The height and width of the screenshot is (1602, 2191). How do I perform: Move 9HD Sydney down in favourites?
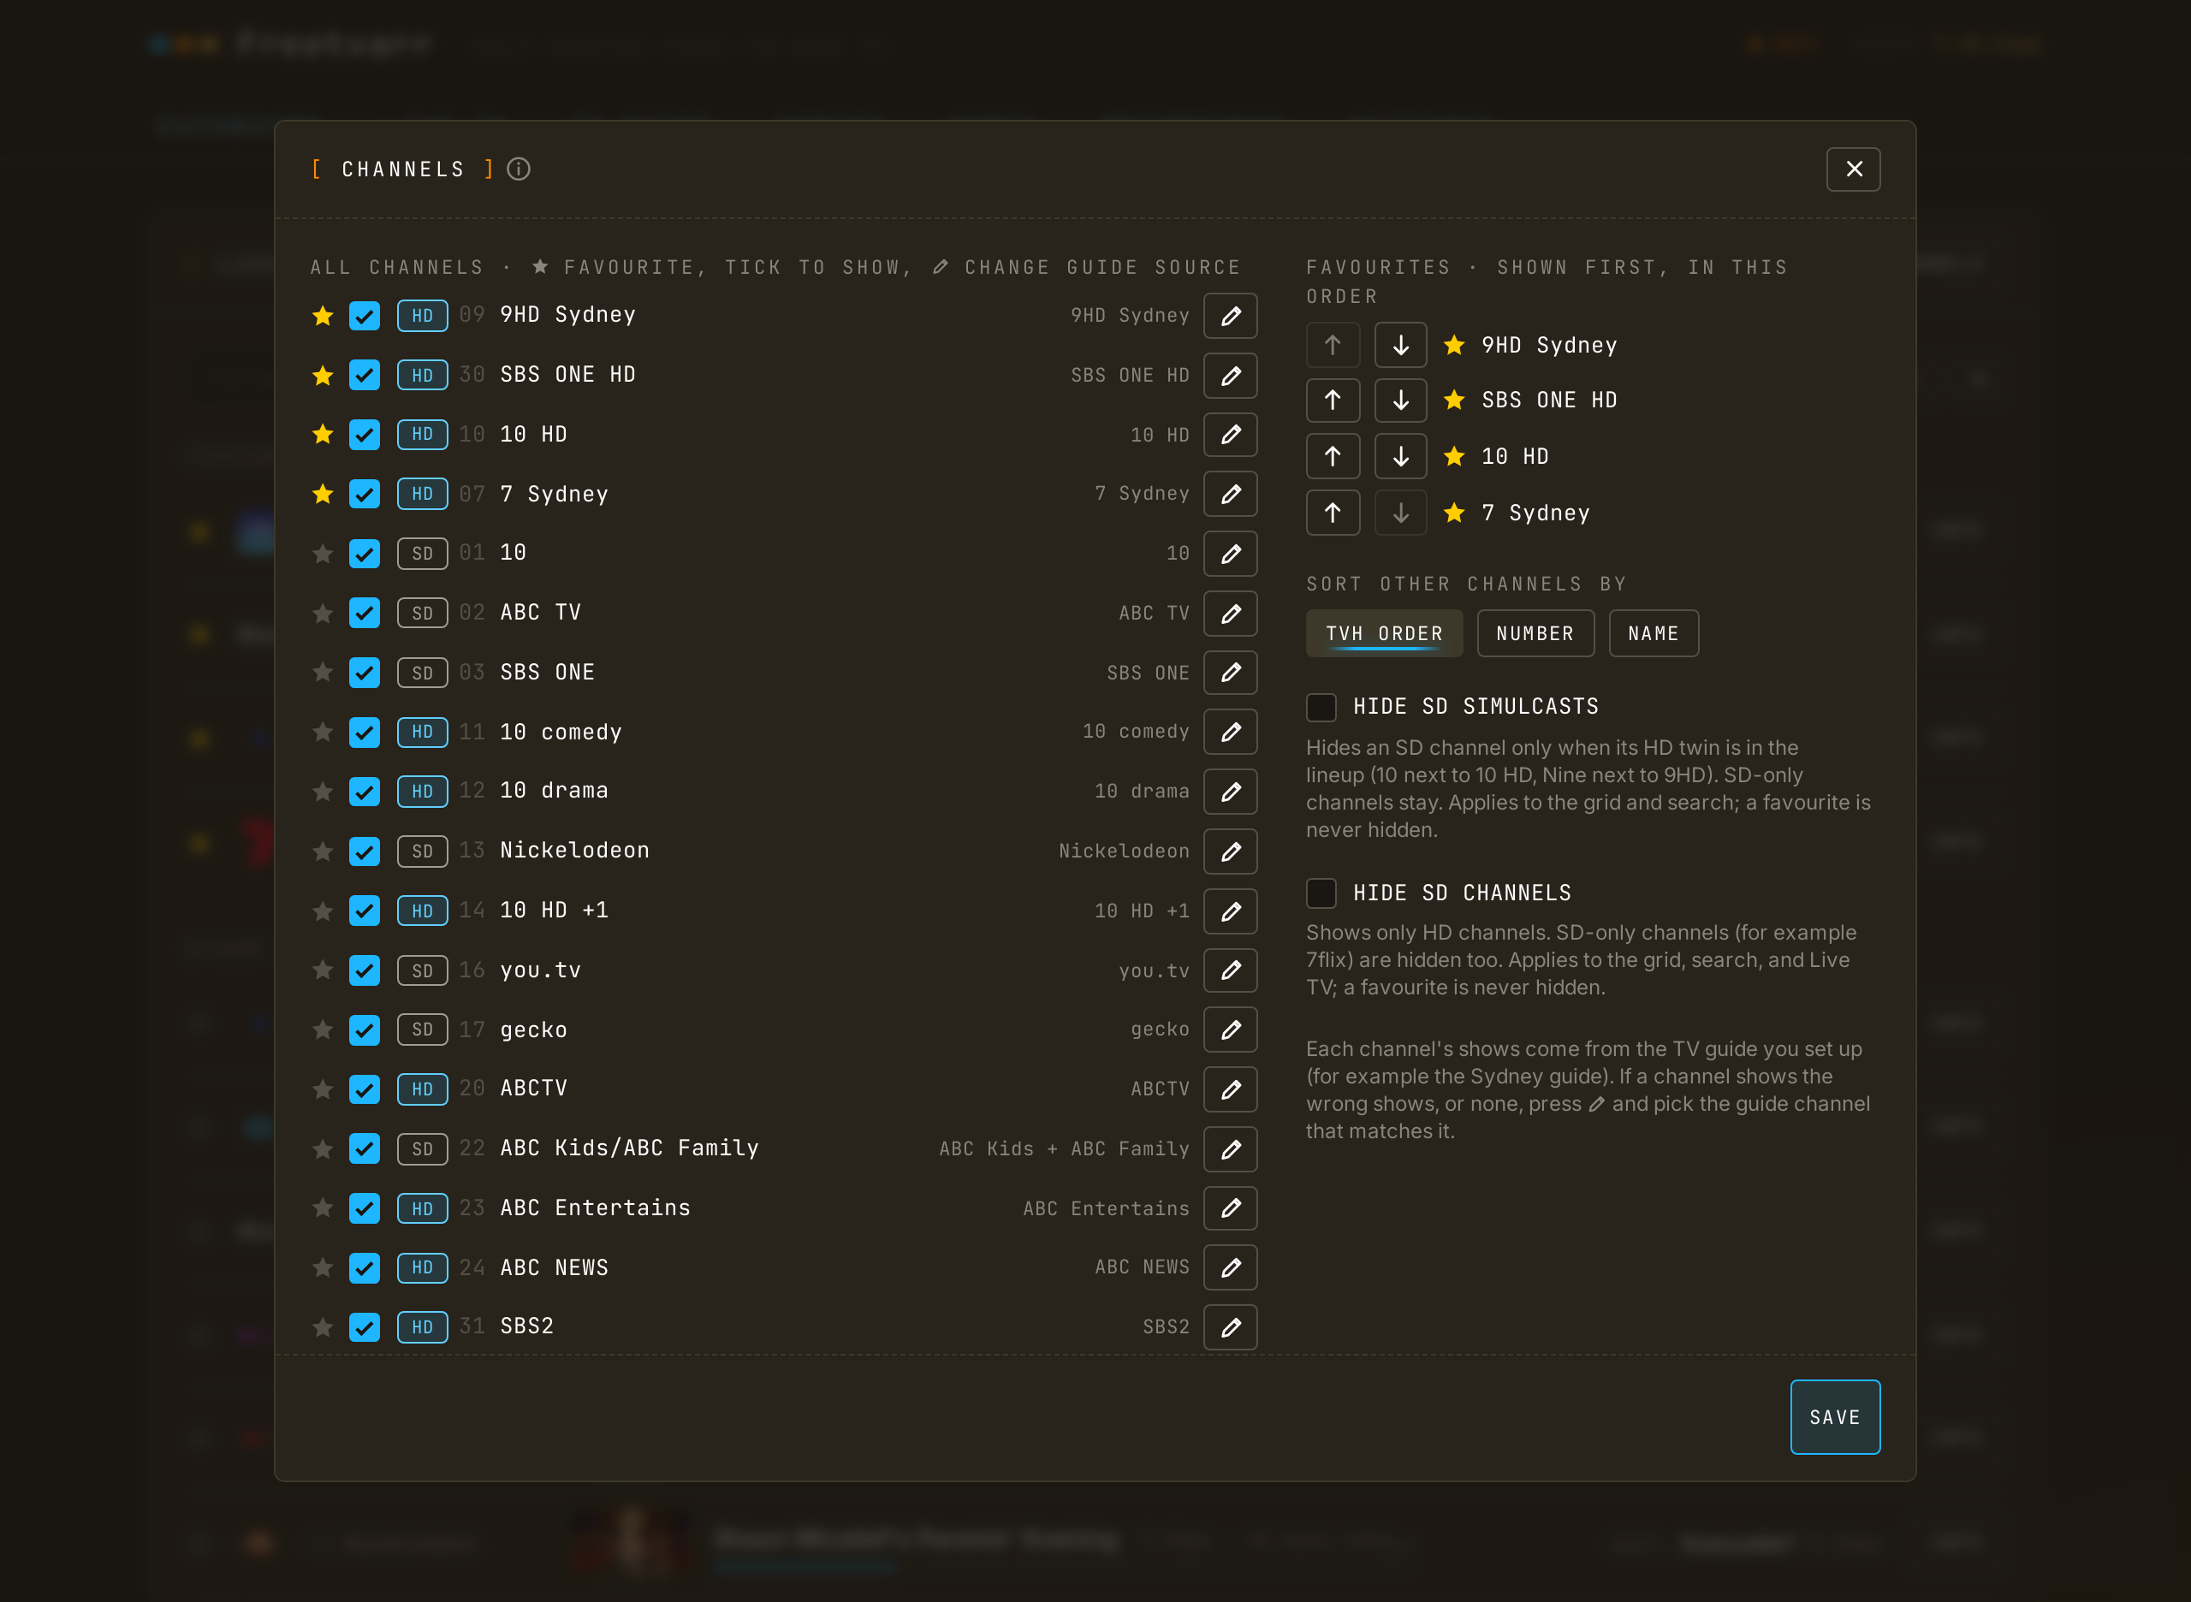tap(1400, 345)
